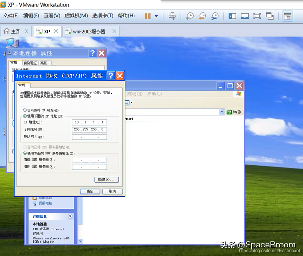Select 使用下面的 DNS 服务器地址 radio button
303x256 pixels.
tap(25, 153)
